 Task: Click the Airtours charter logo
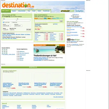(53, 19)
